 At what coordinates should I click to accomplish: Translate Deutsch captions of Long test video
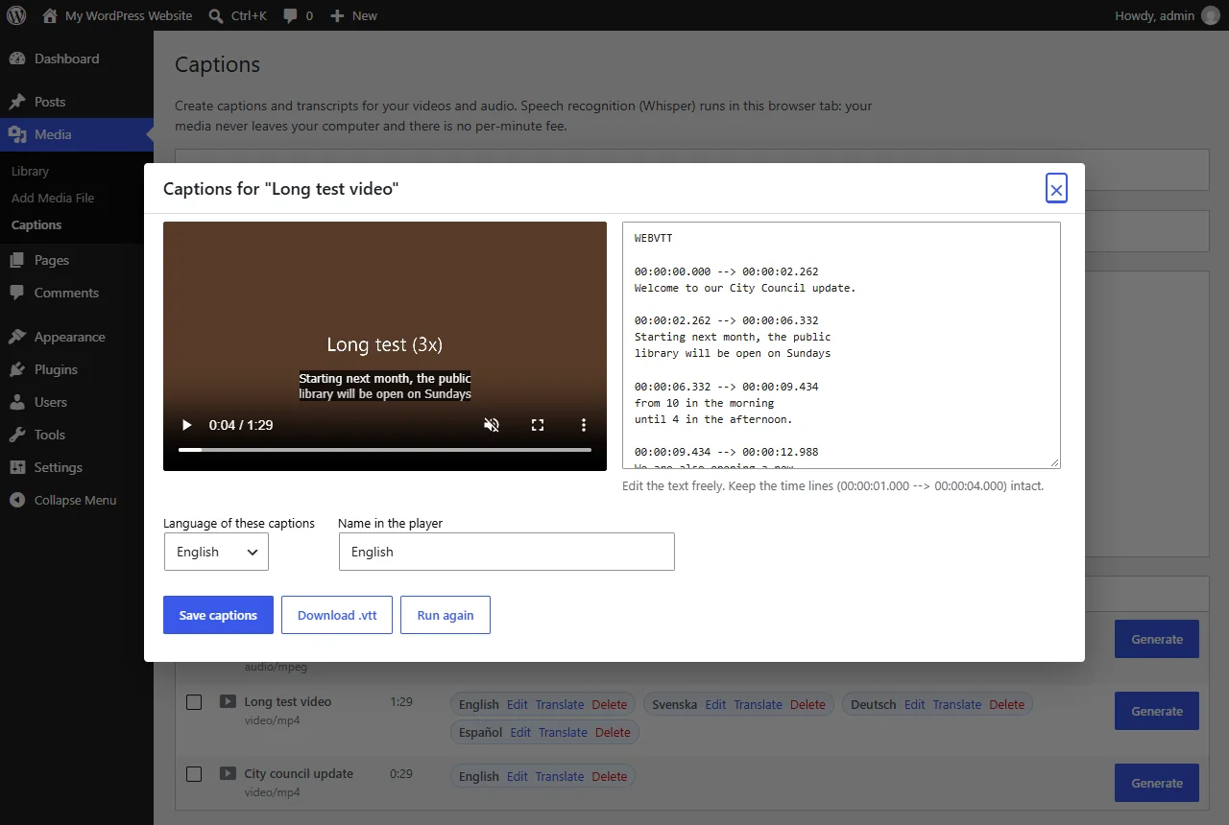[957, 704]
